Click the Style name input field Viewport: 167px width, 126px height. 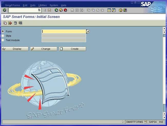(x=64, y=36)
